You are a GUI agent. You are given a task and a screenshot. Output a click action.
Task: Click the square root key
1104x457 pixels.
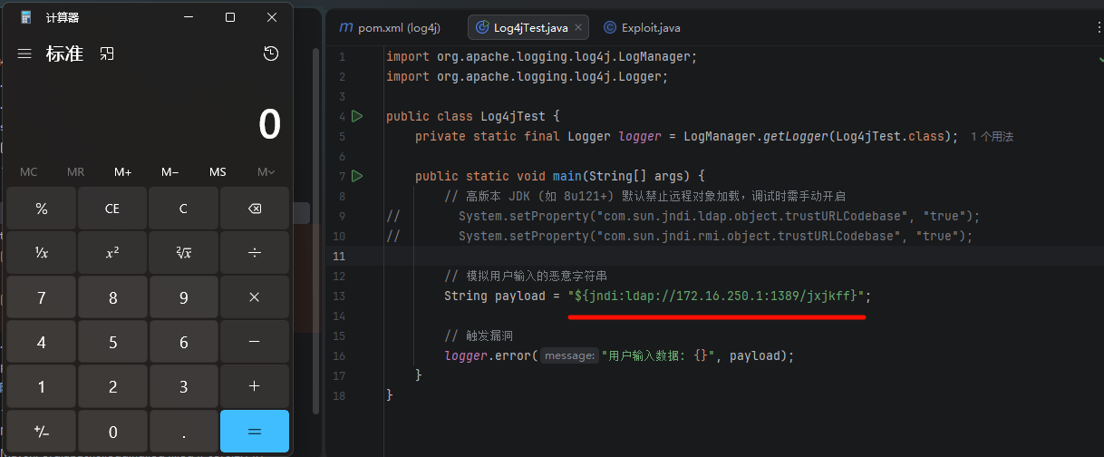(x=183, y=253)
